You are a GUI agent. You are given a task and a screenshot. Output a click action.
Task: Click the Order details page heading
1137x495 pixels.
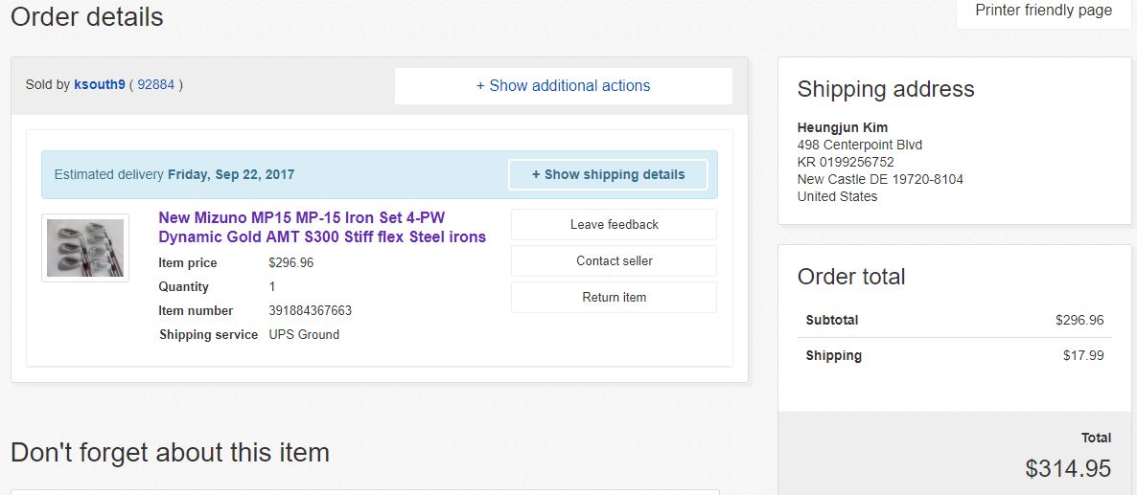pyautogui.click(x=87, y=17)
